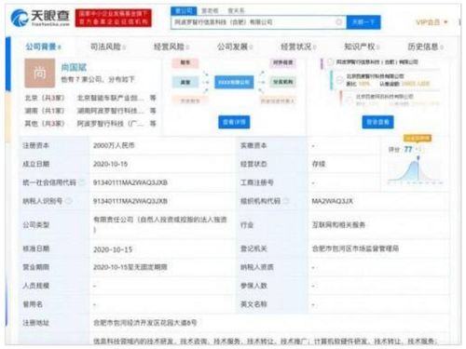The height and width of the screenshot is (349, 466).
Task: Select the 查老板 search tab
Action: coord(210,11)
